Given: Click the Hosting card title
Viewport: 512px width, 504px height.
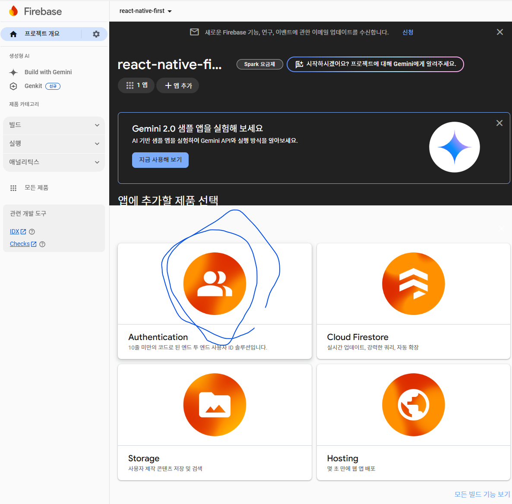Looking at the screenshot, I should 342,459.
